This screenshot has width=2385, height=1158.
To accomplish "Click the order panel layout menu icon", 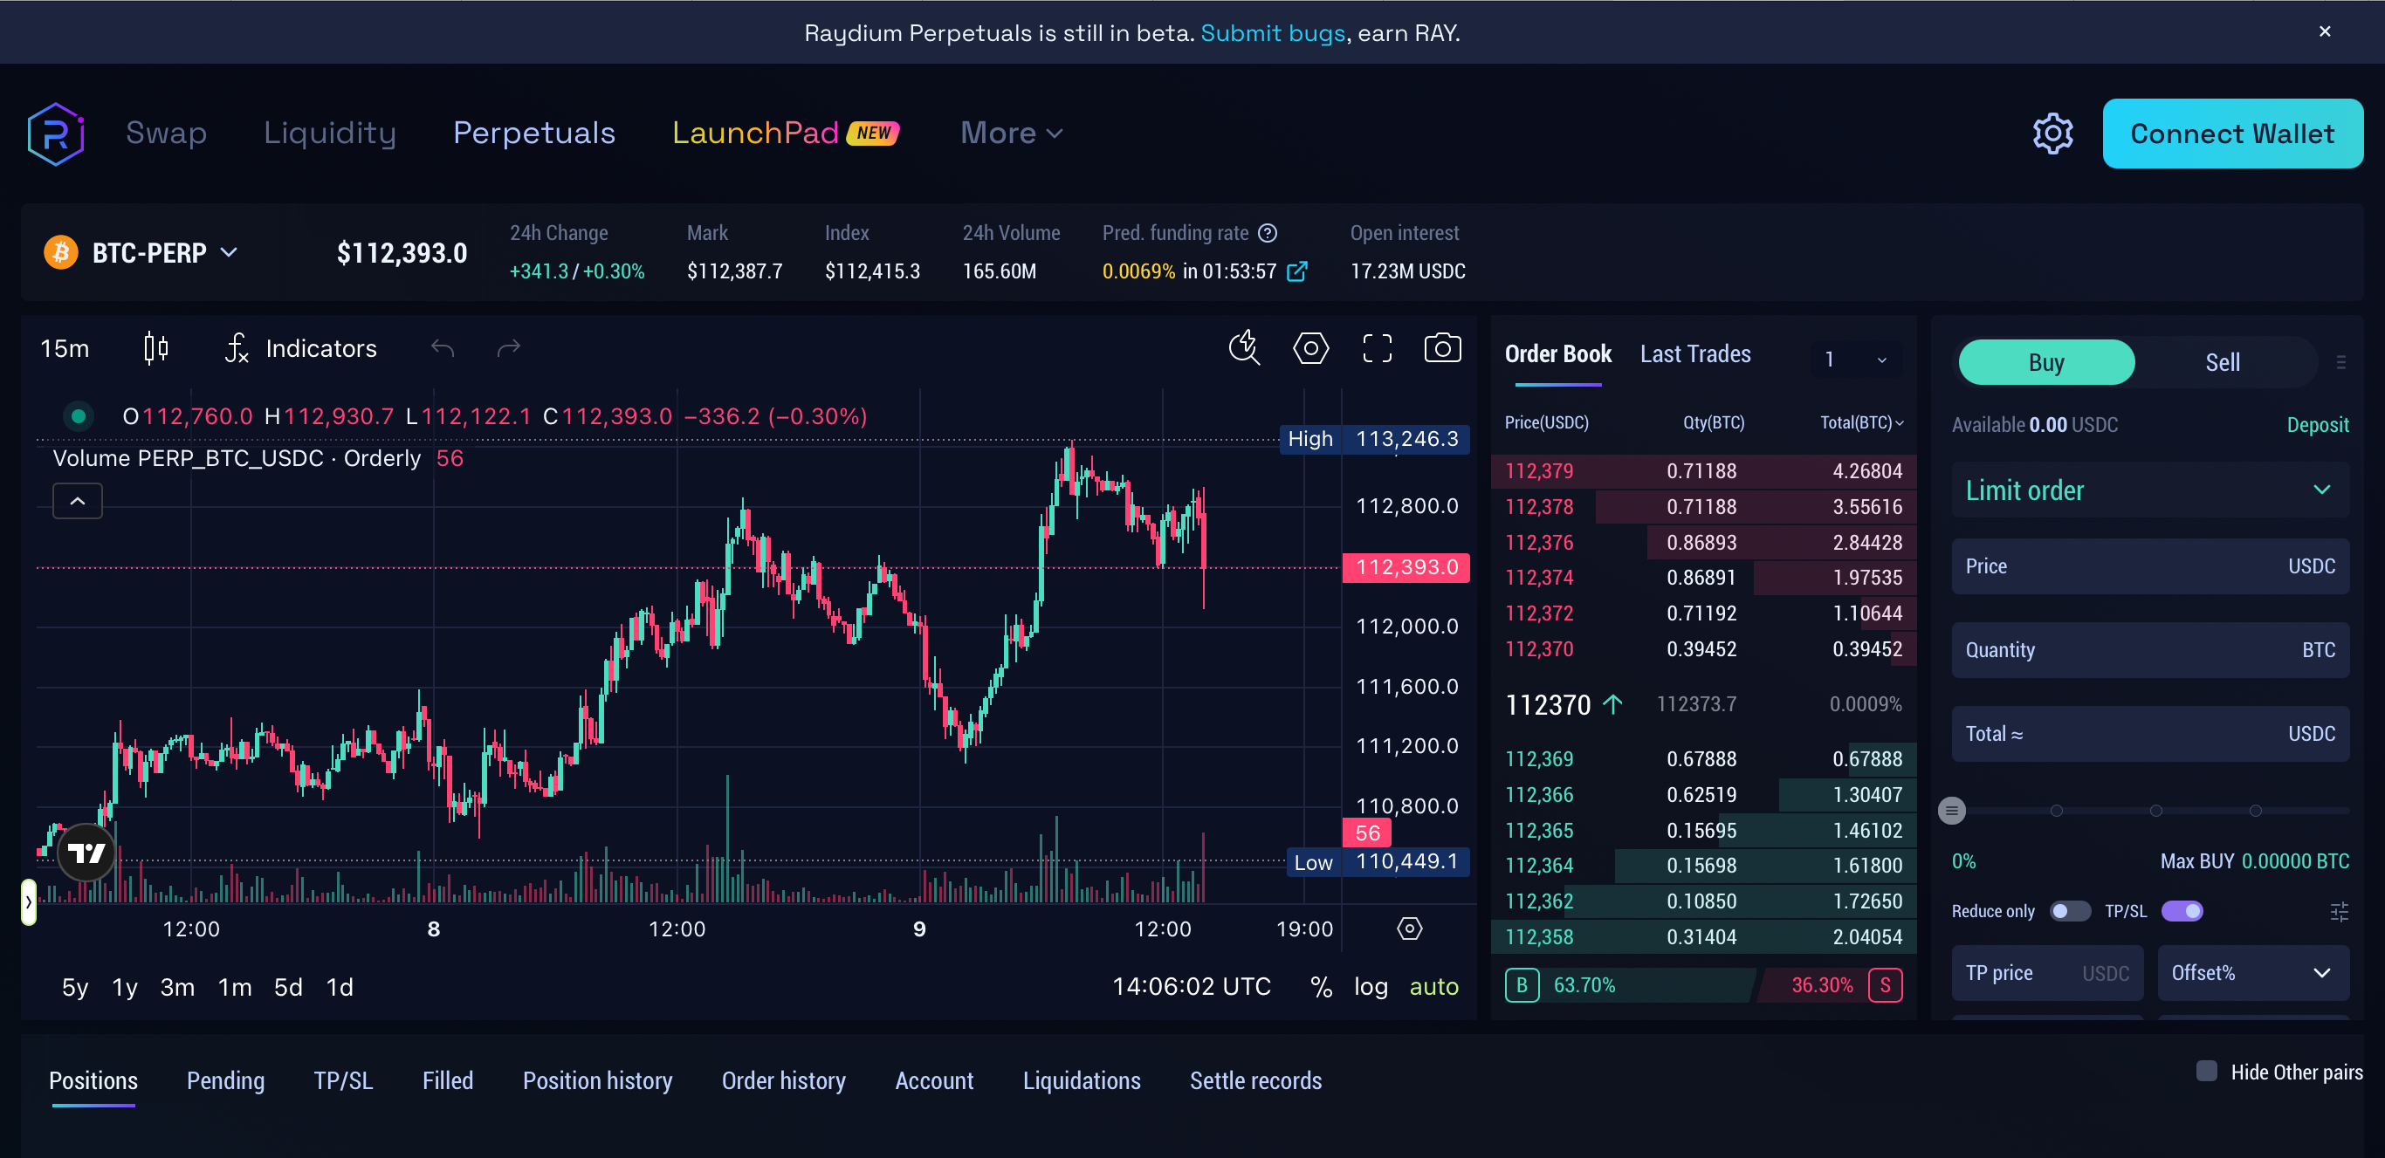I will click(x=2340, y=362).
